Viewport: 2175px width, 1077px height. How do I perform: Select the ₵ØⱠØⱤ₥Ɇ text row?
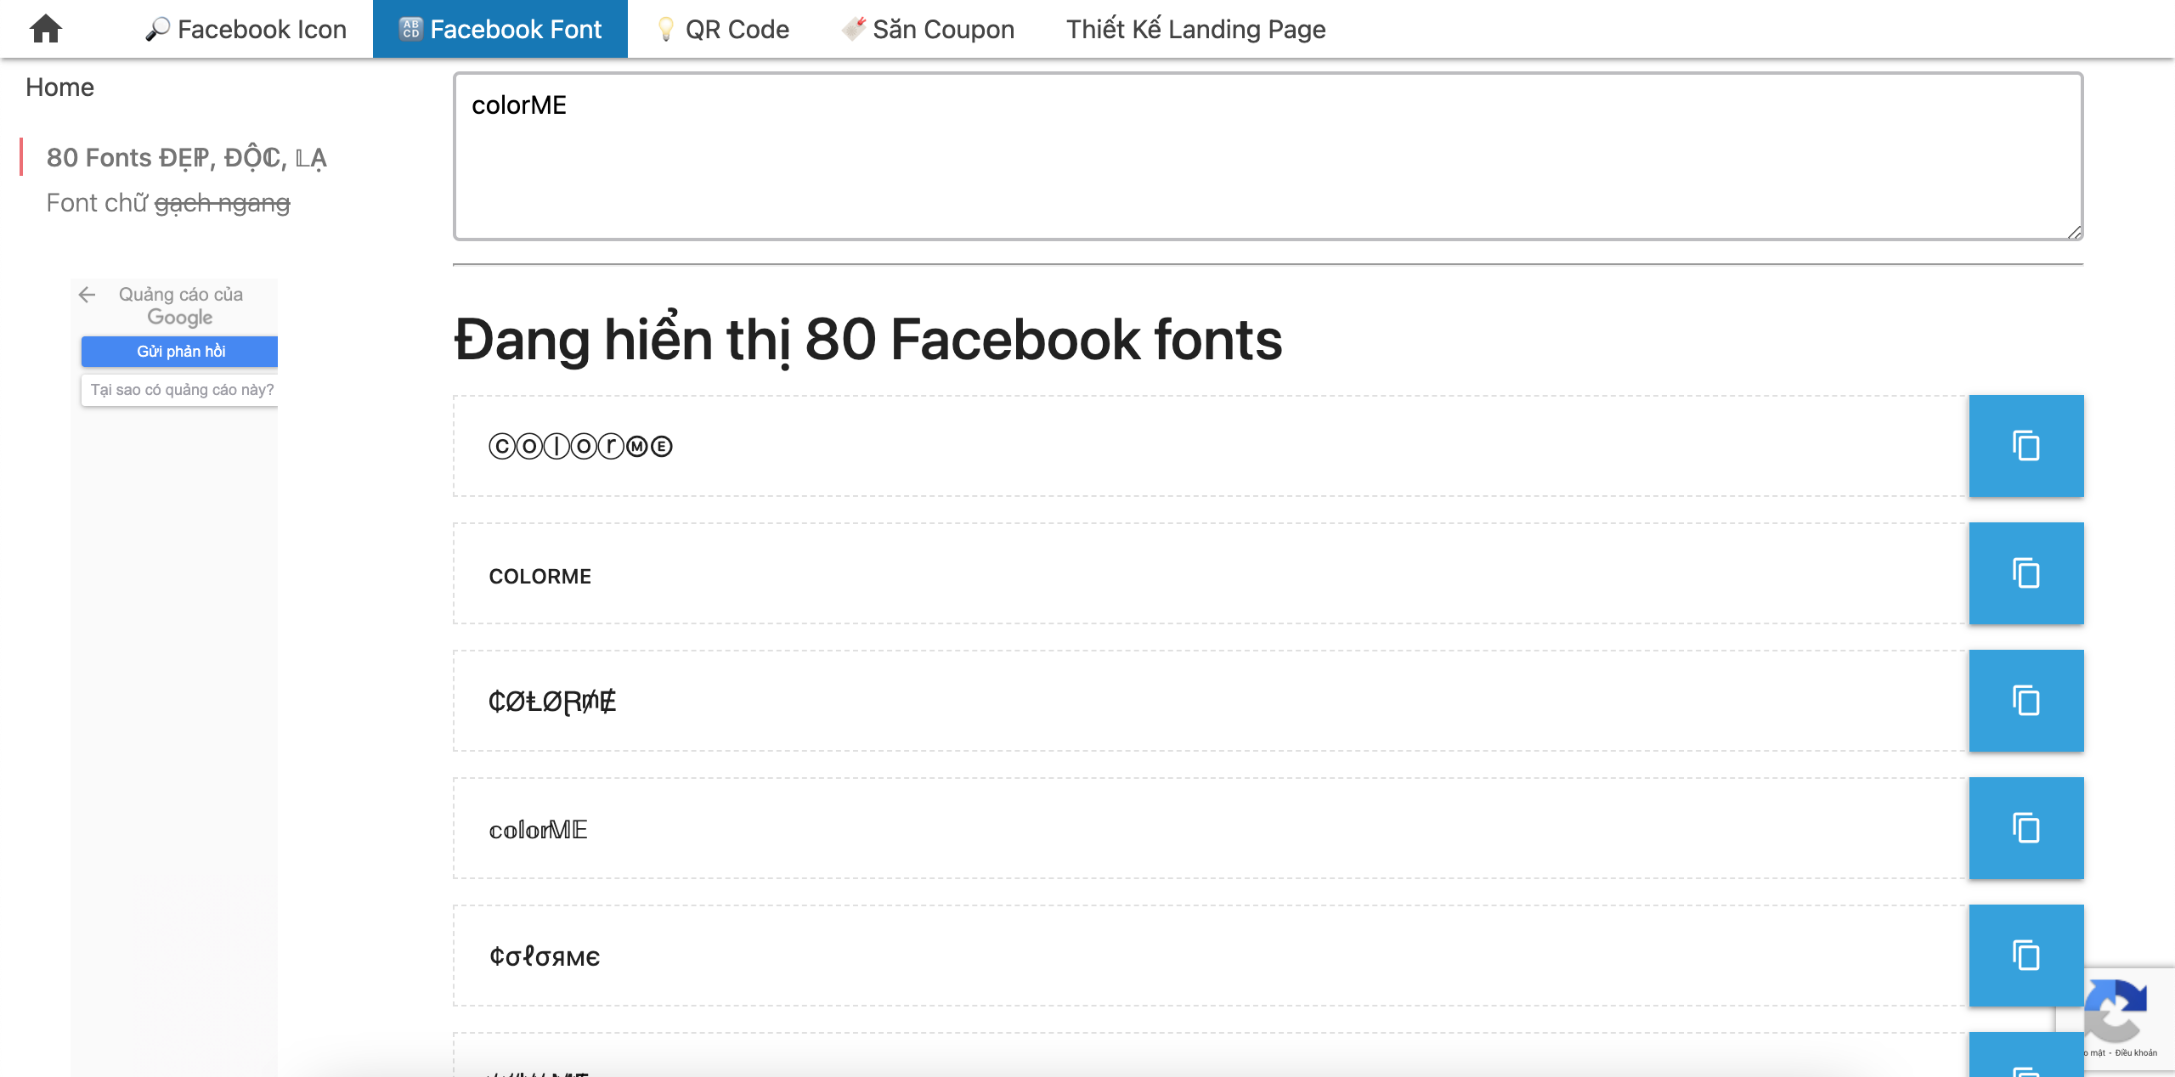(x=1211, y=701)
